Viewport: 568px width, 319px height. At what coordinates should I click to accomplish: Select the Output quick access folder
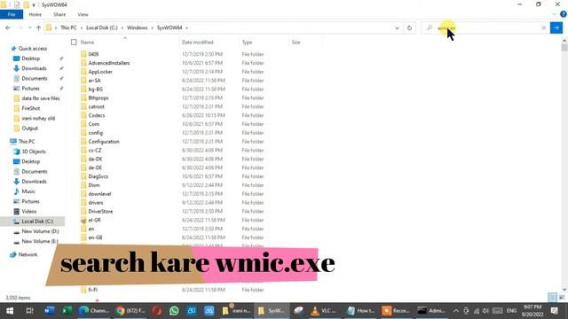29,128
